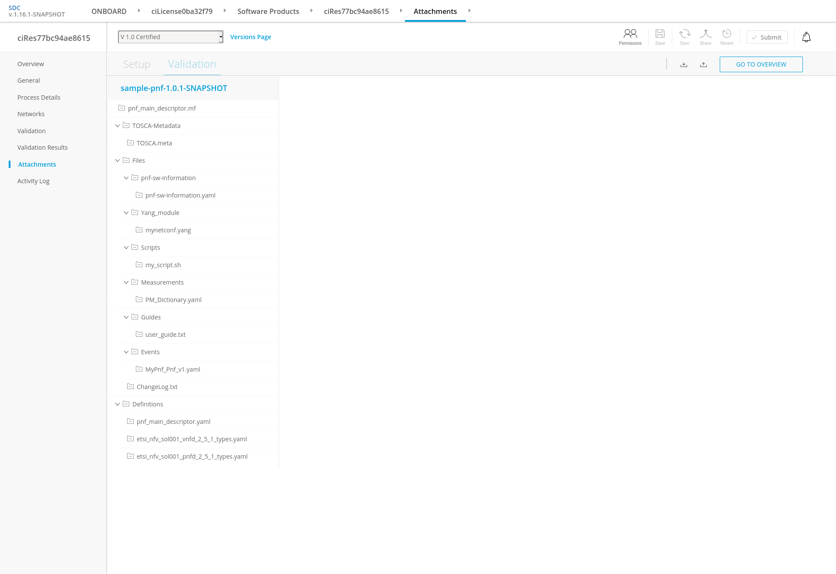Open the Versions Page link
Screen dimensions: 836x574
tap(250, 37)
